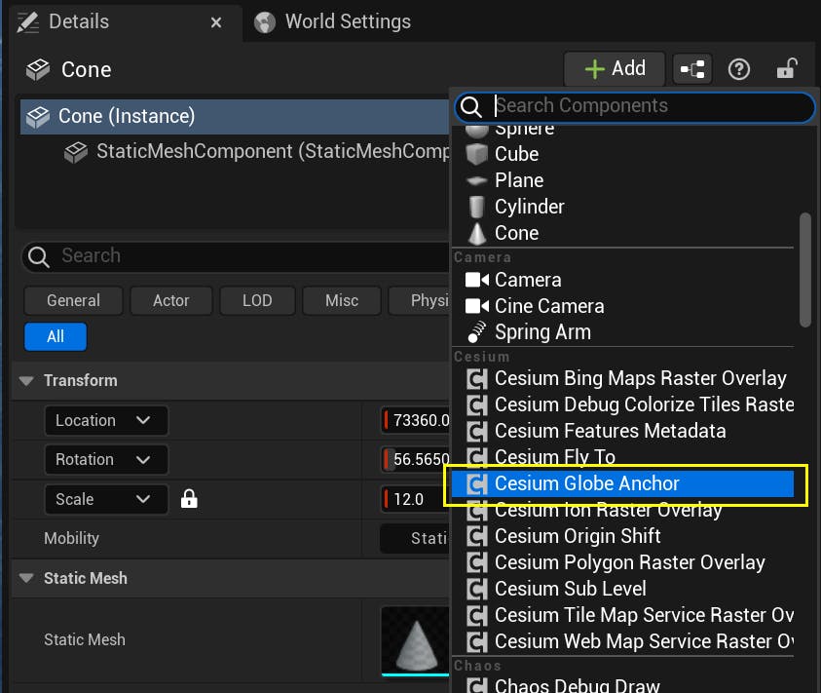Unlock the Scale axis lock
This screenshot has height=693, width=821.
pyautogui.click(x=188, y=499)
